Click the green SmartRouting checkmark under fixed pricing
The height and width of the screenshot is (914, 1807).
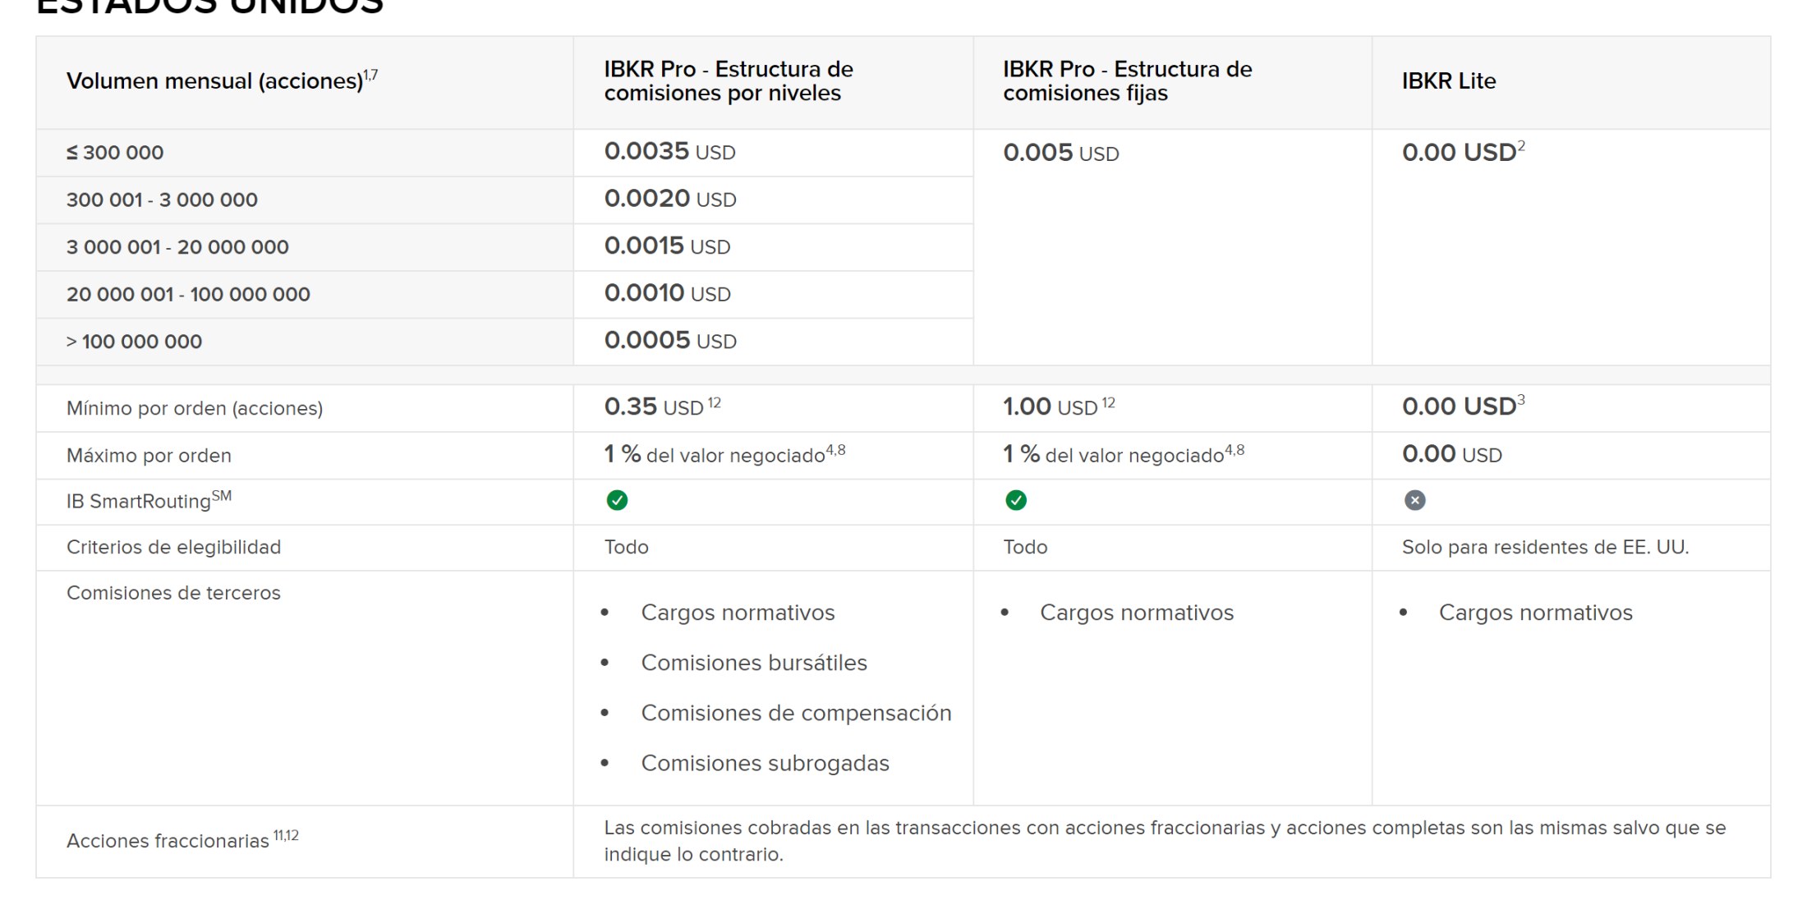[1016, 500]
